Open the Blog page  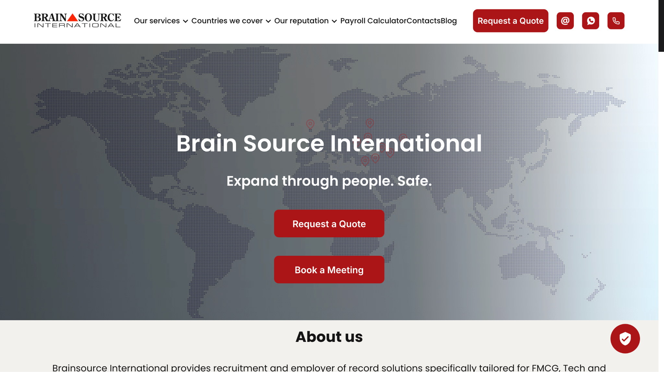(x=449, y=21)
